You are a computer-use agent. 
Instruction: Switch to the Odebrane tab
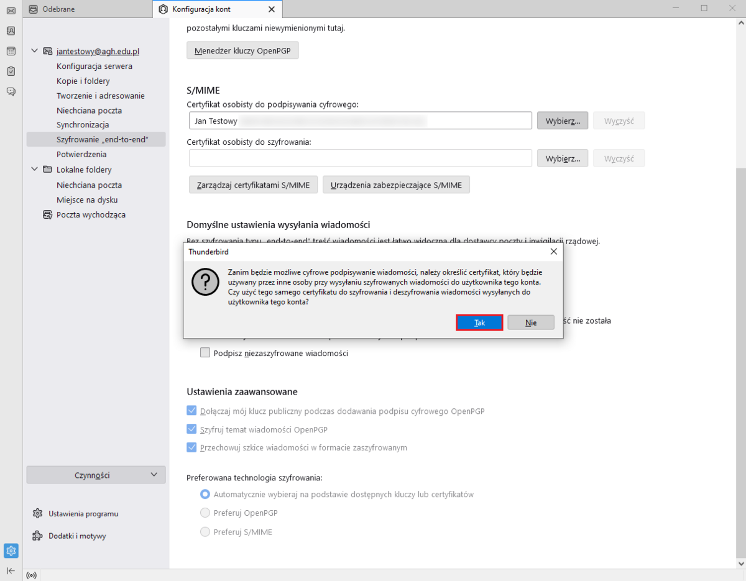[58, 9]
